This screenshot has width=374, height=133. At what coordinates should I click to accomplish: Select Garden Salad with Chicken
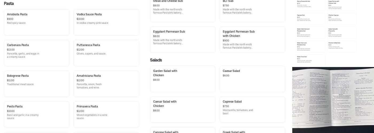coord(182,79)
